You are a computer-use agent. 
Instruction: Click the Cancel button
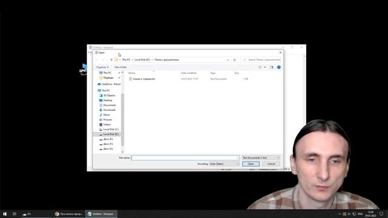tap(271, 164)
